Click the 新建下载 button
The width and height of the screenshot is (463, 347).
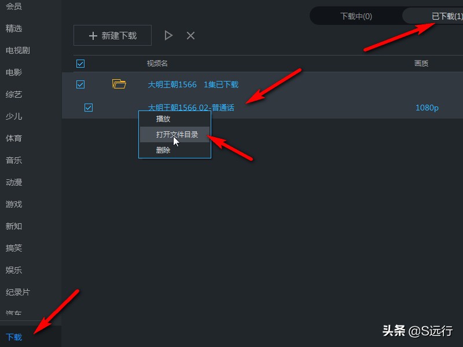(x=112, y=35)
